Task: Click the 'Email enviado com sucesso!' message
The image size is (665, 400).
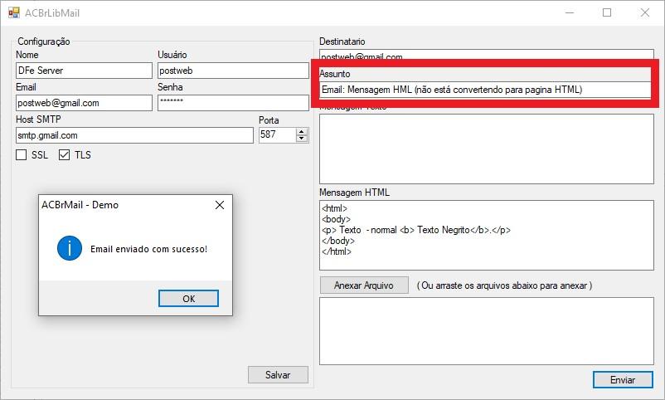Action: click(x=149, y=249)
